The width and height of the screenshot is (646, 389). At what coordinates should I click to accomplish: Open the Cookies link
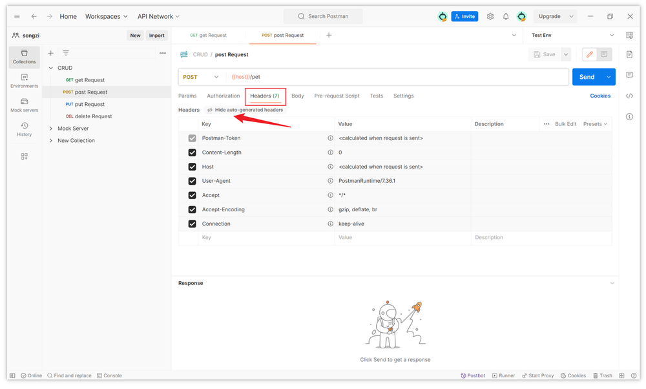point(599,96)
